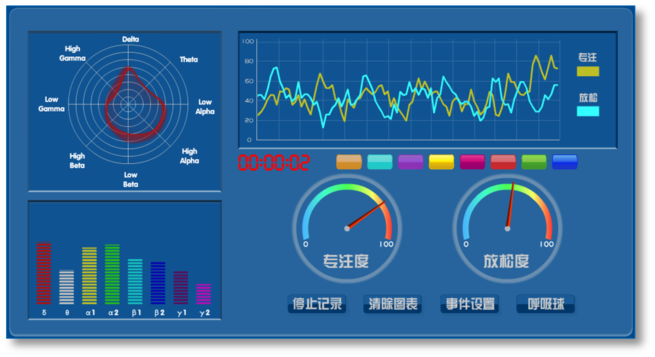
Task: Click the γ2 label under bar chart
Action: [x=205, y=313]
